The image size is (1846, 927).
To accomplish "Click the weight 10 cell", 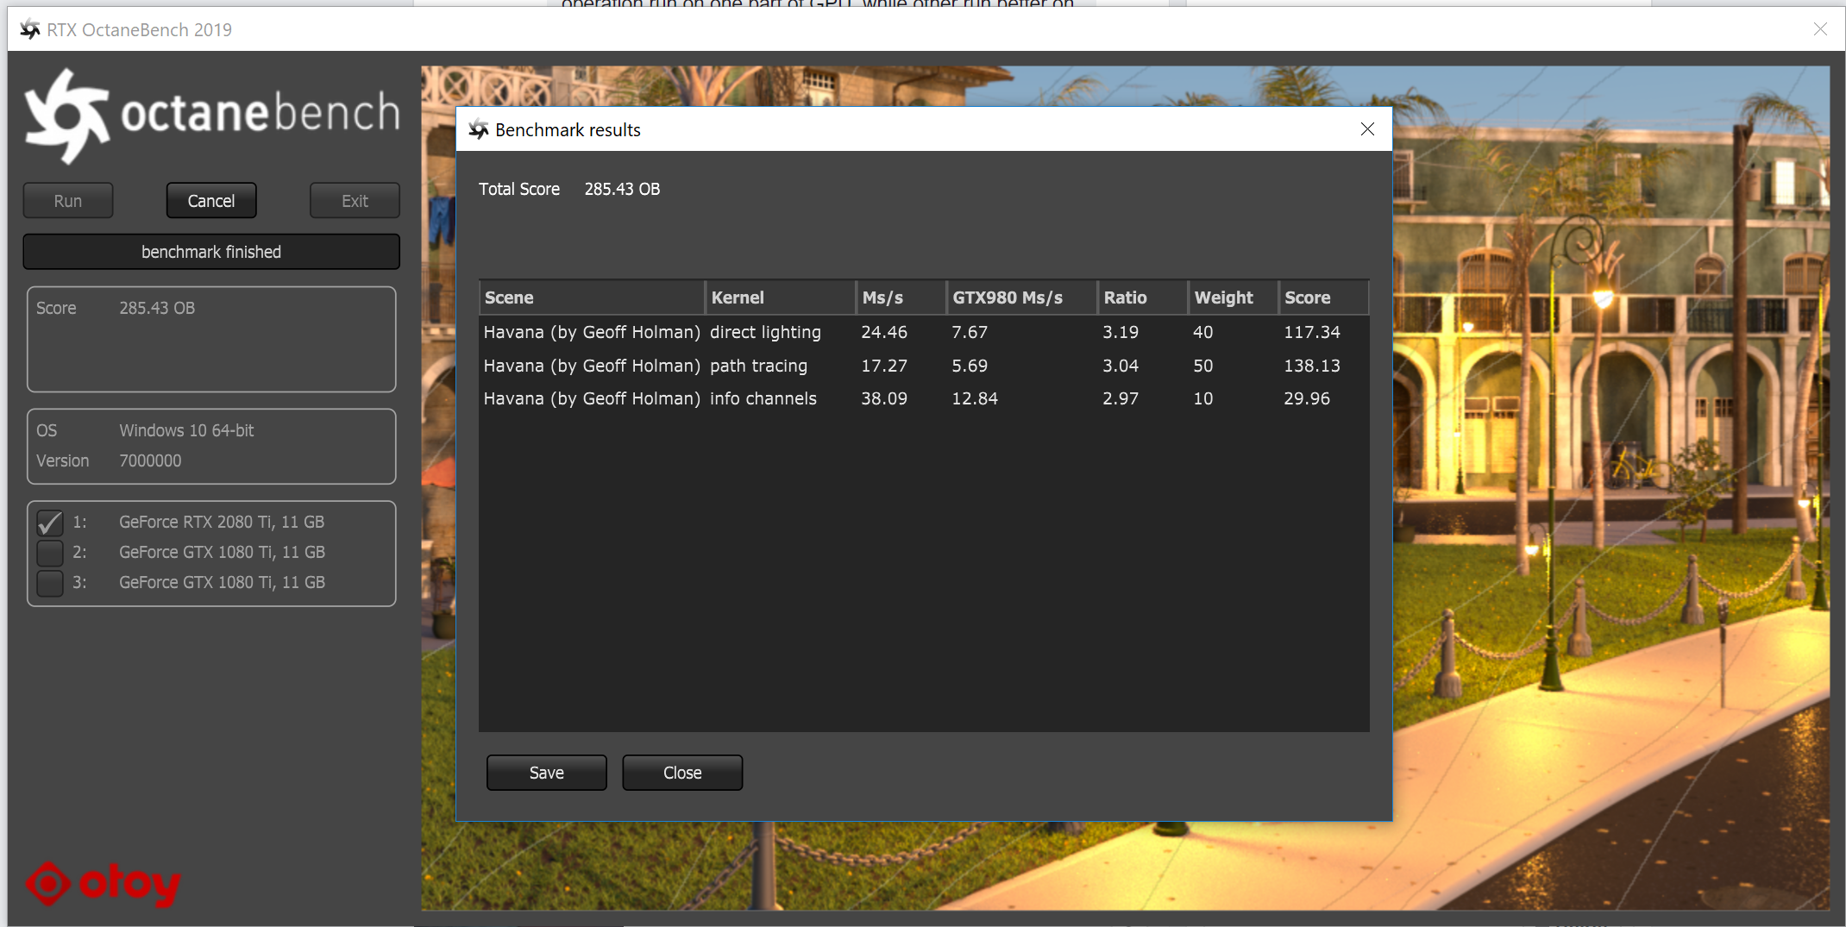I will click(1203, 398).
